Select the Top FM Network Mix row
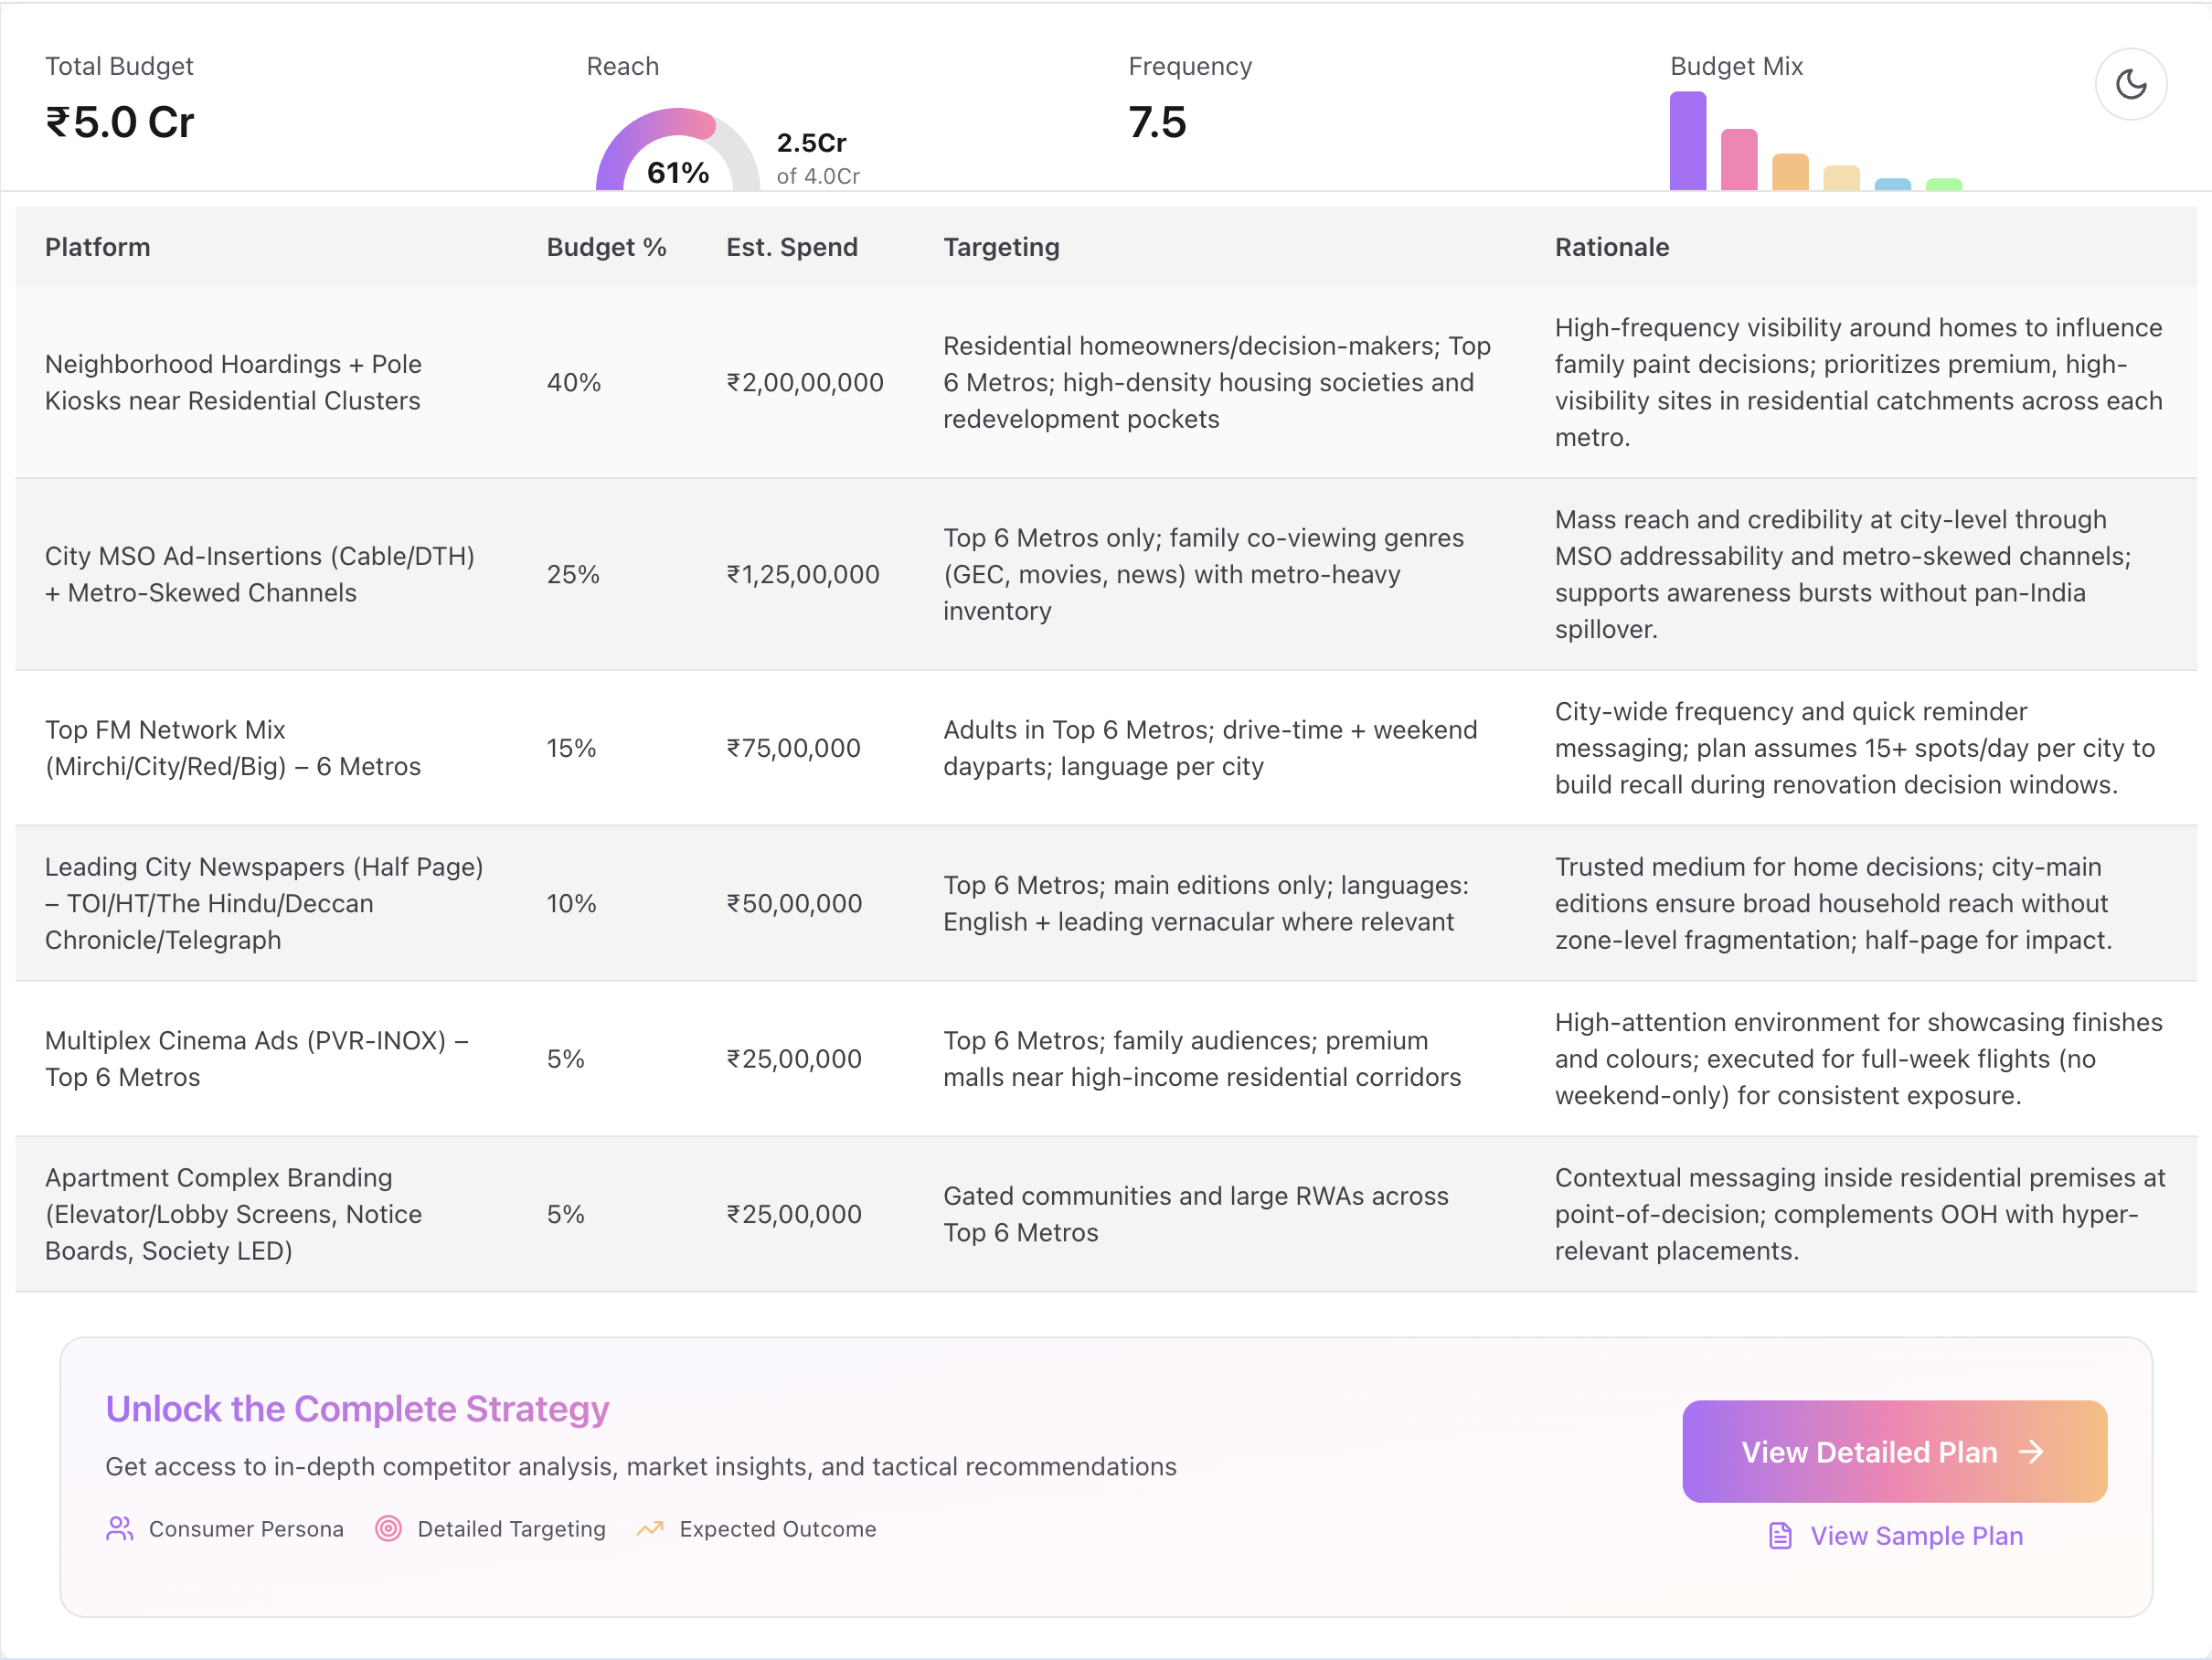 pyautogui.click(x=233, y=748)
